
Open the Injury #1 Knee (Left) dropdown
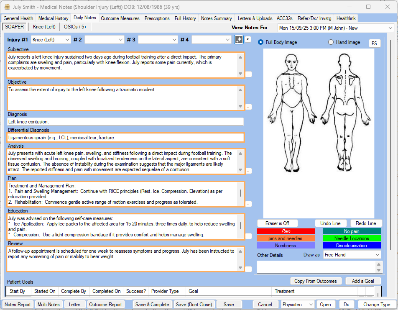(x=51, y=40)
